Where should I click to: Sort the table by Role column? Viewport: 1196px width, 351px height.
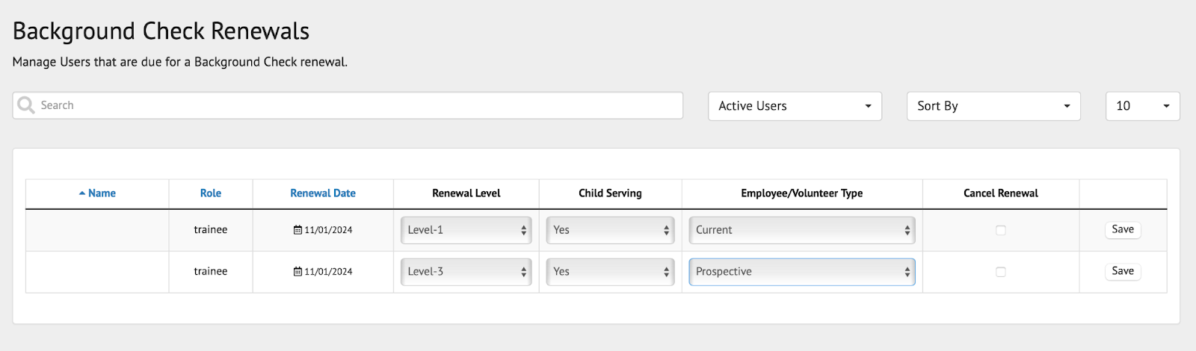pos(211,193)
